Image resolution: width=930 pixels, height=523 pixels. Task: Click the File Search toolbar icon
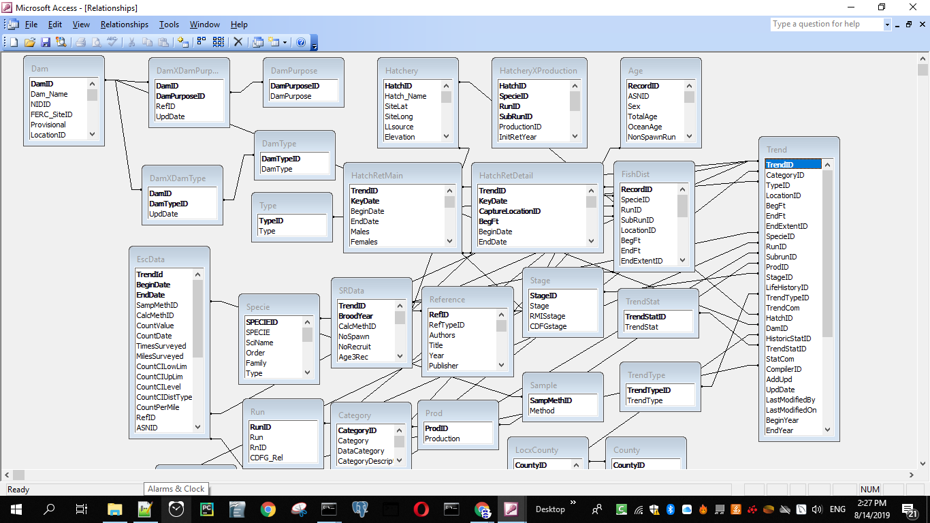[61, 42]
